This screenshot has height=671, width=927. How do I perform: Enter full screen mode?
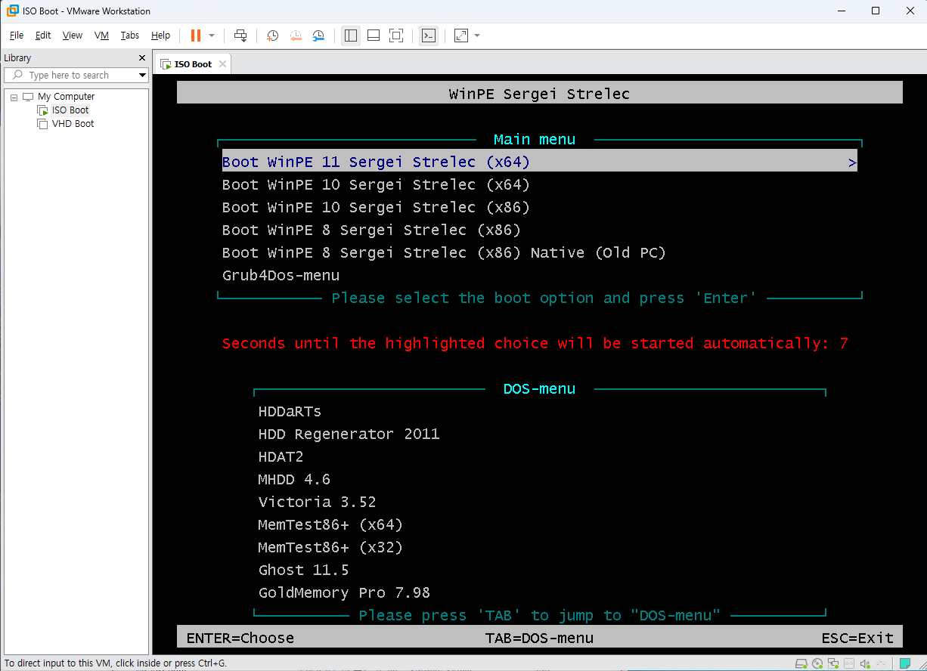click(396, 36)
